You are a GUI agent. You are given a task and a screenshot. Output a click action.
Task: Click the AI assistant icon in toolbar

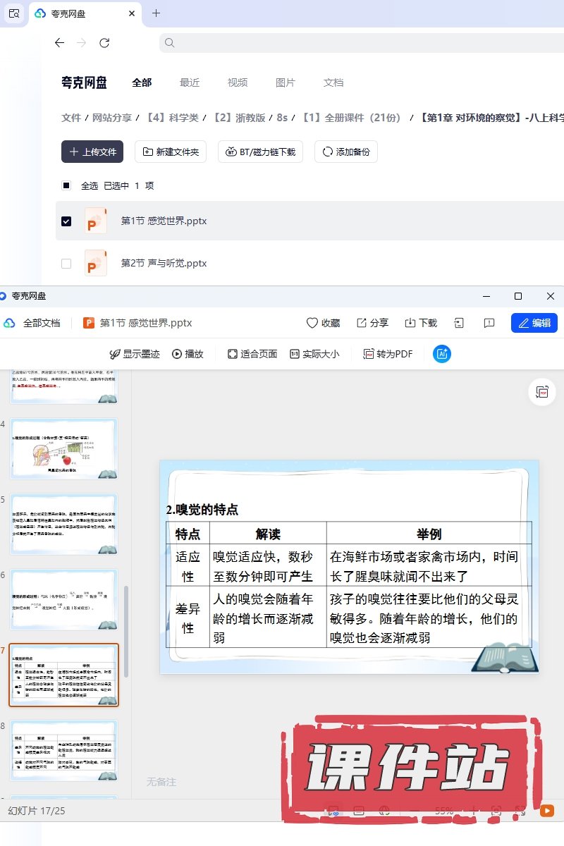pos(442,354)
